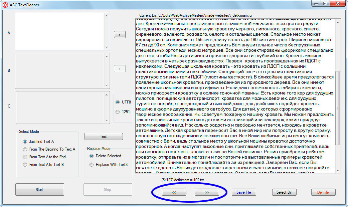Click inside text field C
The height and width of the screenshot is (207, 348).
(60, 108)
